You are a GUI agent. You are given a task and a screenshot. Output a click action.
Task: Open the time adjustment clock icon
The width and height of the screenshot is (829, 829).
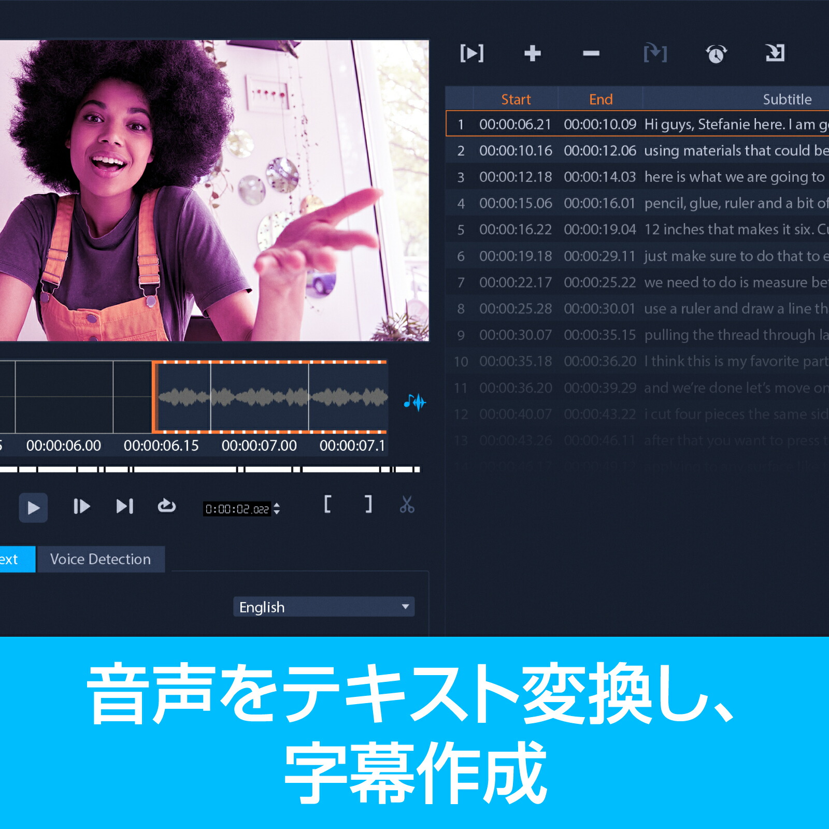pyautogui.click(x=716, y=54)
